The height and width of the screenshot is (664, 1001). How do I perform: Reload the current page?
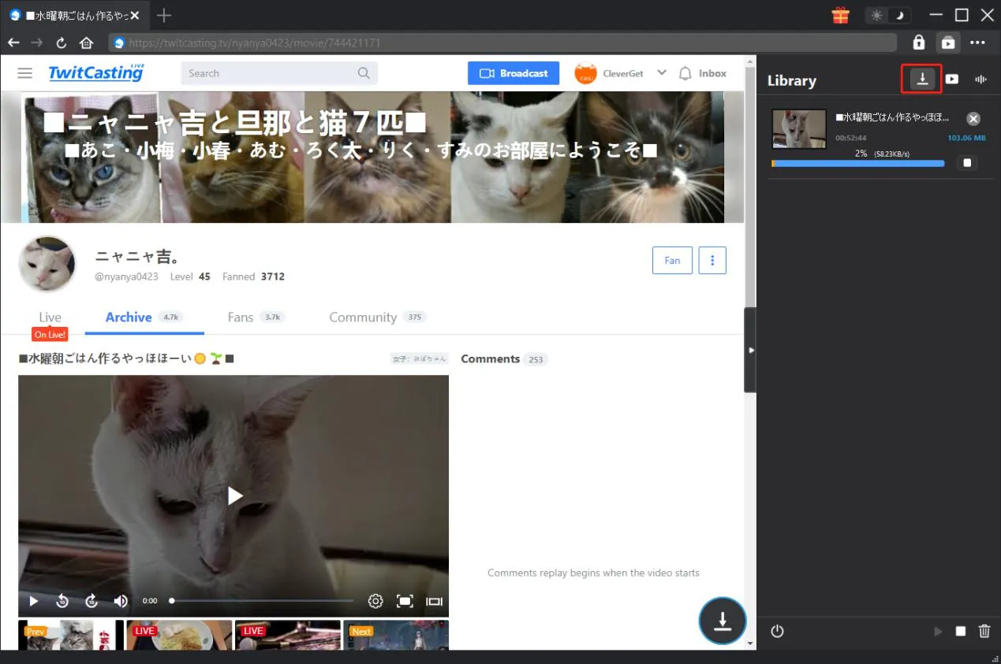pos(62,43)
